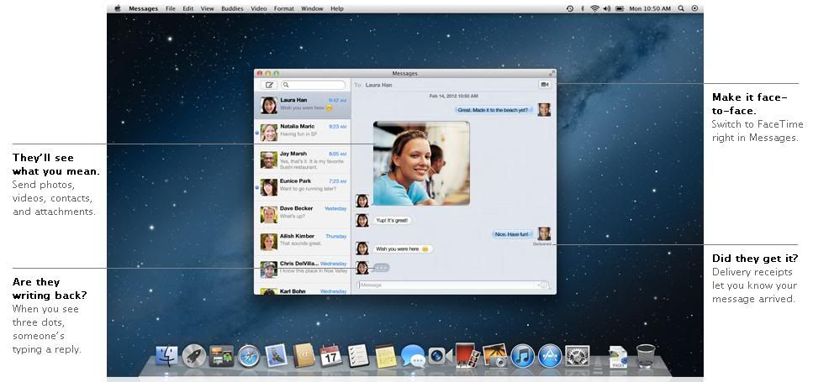Select Eunice Park conversation
Viewport: 813px width, 382px height.
point(303,187)
